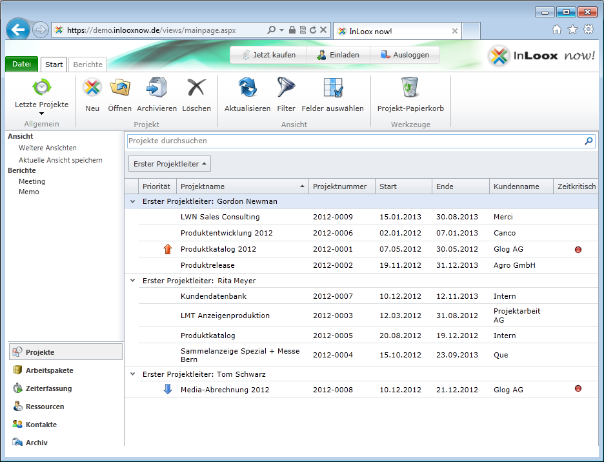The height and width of the screenshot is (462, 604).
Task: Click the red time-critical dot for Media-Abrechnung 2012
Action: 578,388
